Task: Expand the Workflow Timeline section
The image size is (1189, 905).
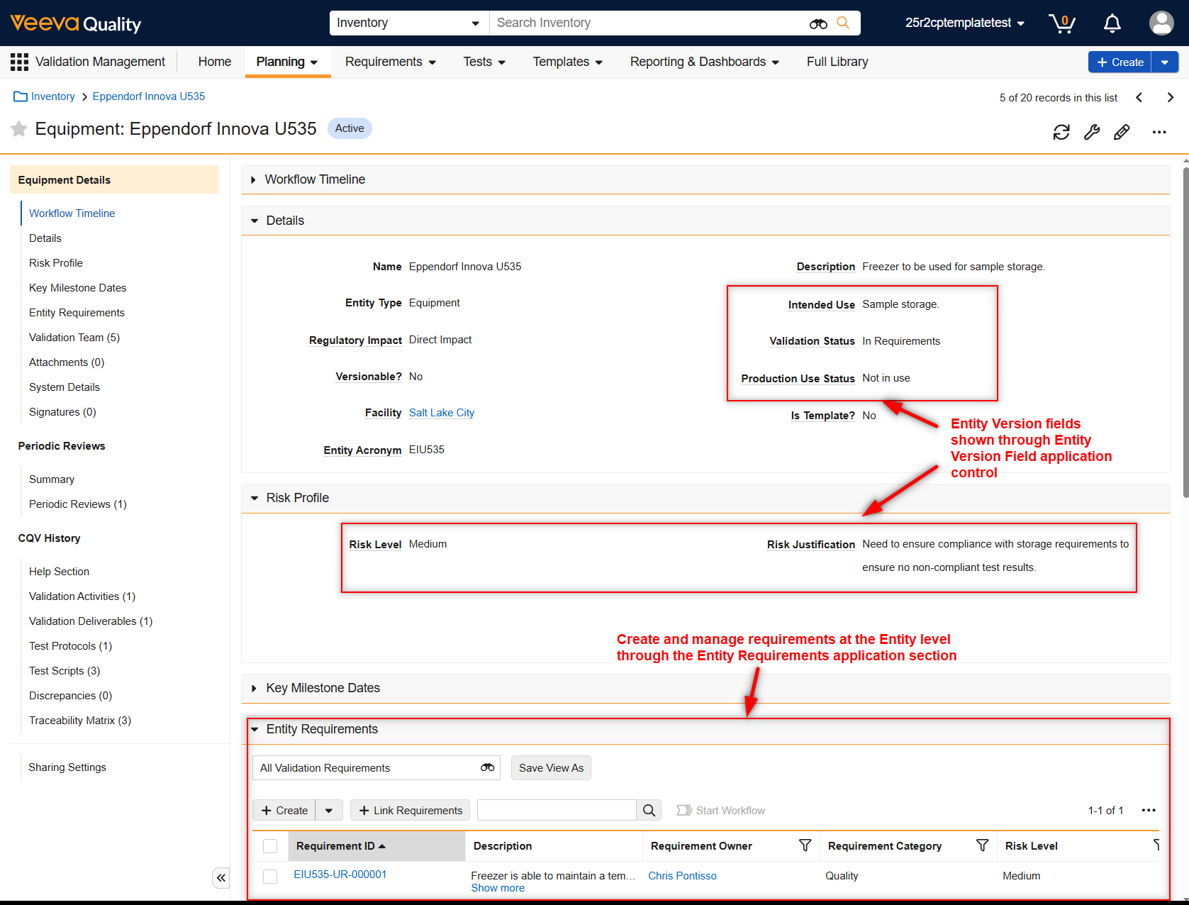Action: pyautogui.click(x=253, y=180)
